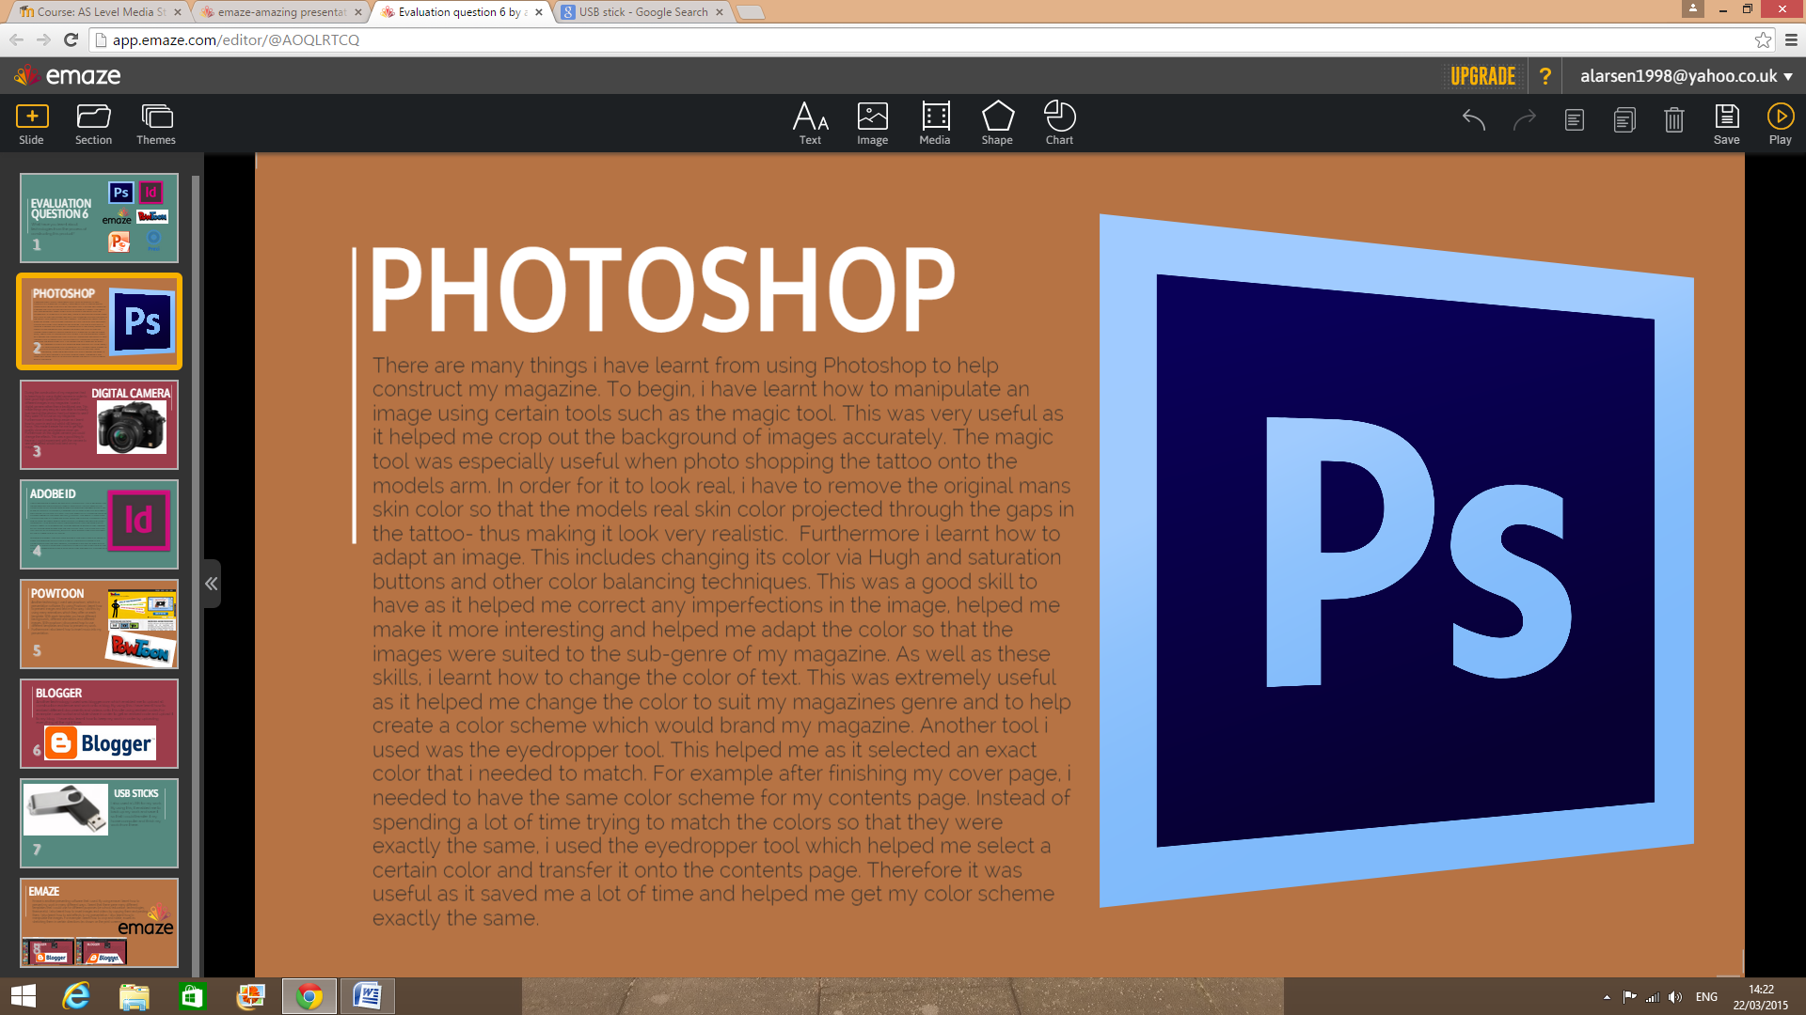Click the emaze logo

pyautogui.click(x=68, y=75)
